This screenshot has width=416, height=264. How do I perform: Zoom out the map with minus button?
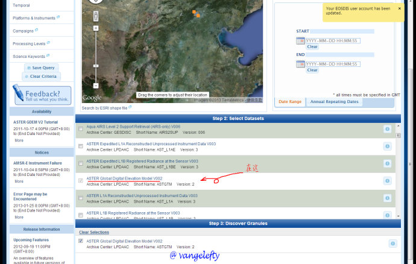[96, 86]
